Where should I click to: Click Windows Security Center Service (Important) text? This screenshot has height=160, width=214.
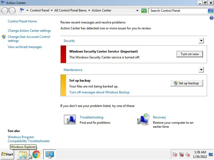pyautogui.click(x=104, y=51)
